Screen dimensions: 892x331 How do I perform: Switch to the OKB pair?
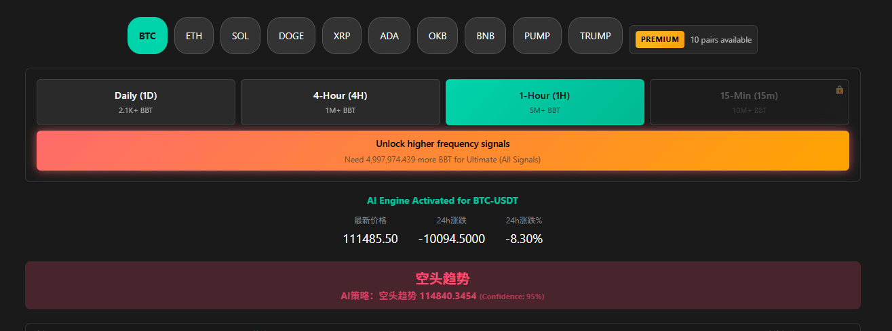coord(438,36)
